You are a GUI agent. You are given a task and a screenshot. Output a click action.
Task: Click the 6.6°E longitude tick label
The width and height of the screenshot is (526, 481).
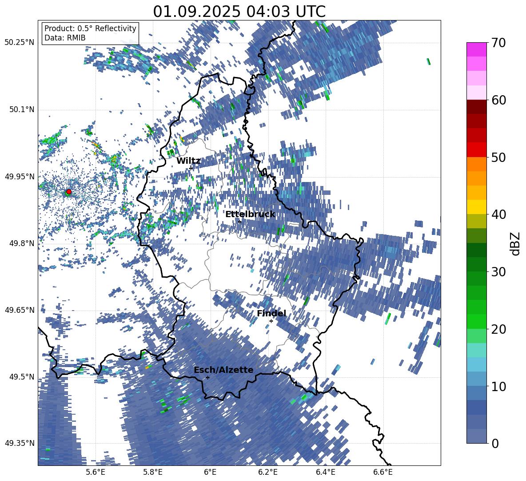point(383,472)
